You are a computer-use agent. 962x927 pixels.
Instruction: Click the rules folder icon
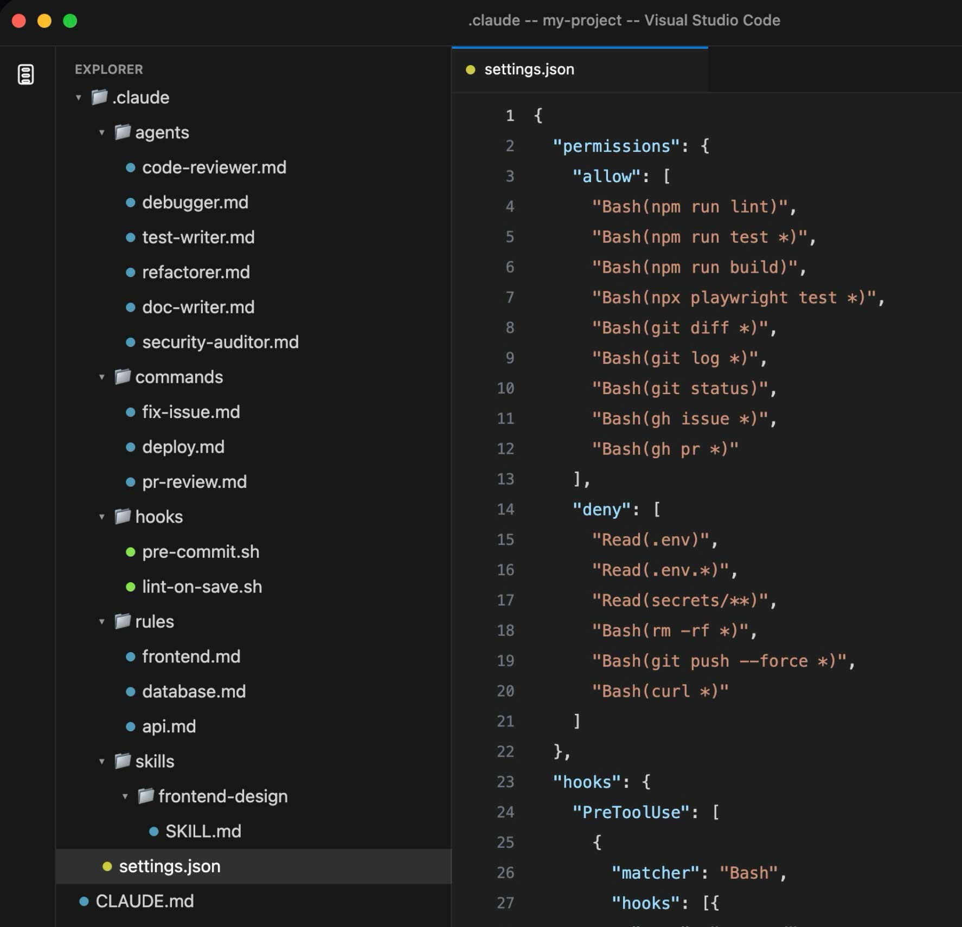(123, 621)
